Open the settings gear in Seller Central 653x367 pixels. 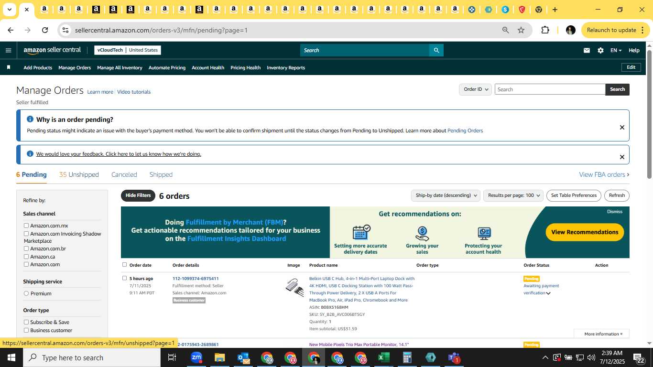(x=600, y=50)
